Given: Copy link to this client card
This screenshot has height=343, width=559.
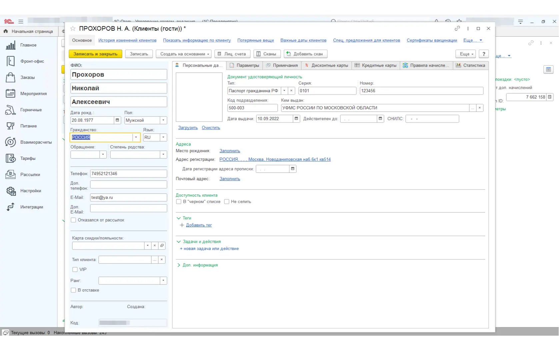Looking at the screenshot, I should [457, 29].
